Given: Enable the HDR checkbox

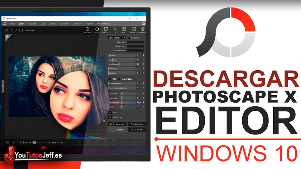Looking at the screenshot, I should pos(110,79).
